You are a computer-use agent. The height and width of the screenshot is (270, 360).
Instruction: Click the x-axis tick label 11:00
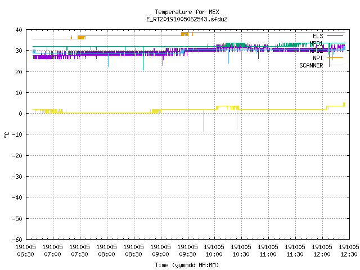point(268,254)
